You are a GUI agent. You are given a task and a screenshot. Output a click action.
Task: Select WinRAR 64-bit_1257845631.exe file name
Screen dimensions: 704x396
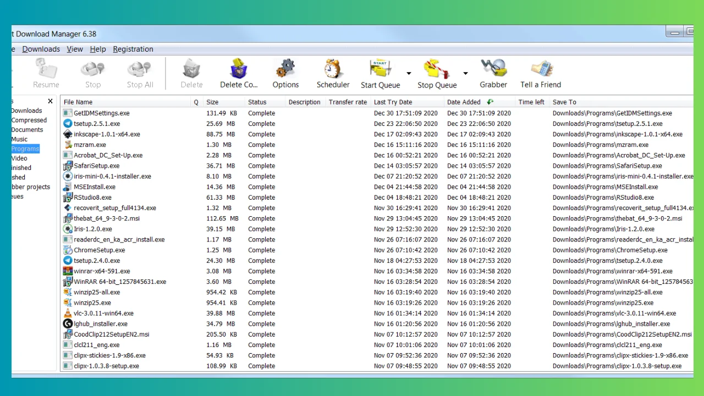click(x=120, y=281)
